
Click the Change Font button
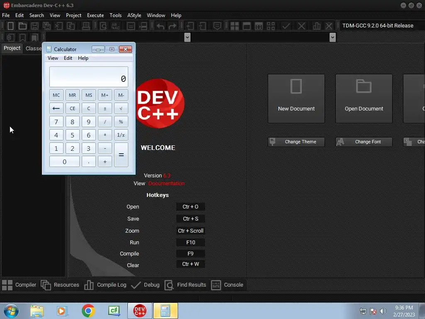pos(364,142)
